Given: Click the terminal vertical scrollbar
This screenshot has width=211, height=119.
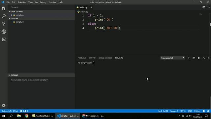Looking at the screenshot, I should pyautogui.click(x=210, y=103).
